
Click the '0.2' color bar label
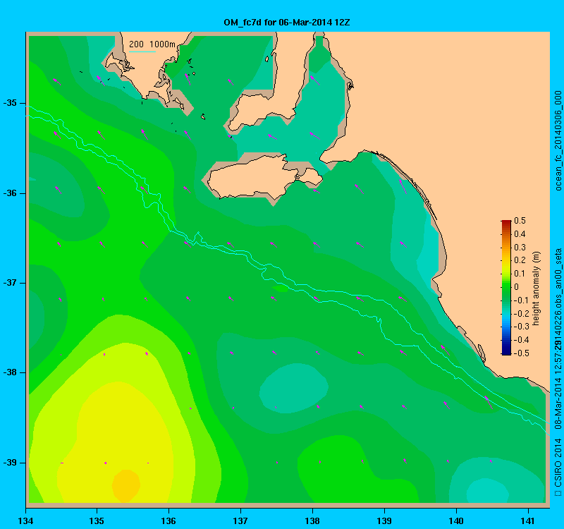pyautogui.click(x=520, y=260)
